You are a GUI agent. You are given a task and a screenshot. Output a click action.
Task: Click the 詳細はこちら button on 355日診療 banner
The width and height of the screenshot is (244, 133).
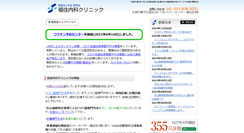(x=189, y=129)
